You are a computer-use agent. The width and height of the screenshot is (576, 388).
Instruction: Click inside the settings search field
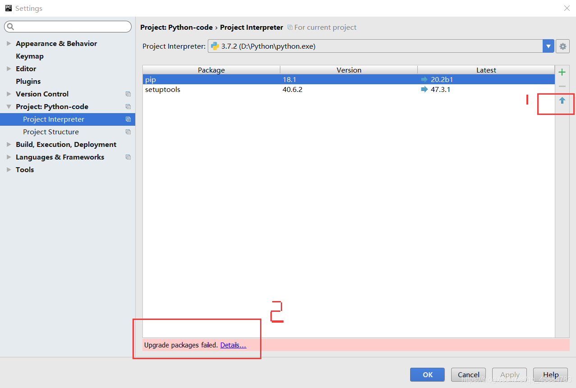68,27
